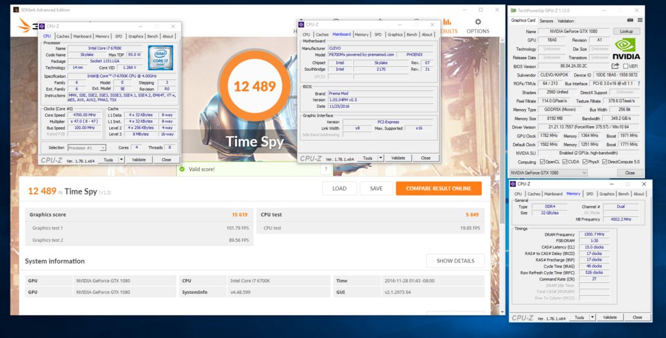Viewport: 666px width, 338px height.
Task: Click the LOAD button in 3DMark
Action: (x=339, y=189)
